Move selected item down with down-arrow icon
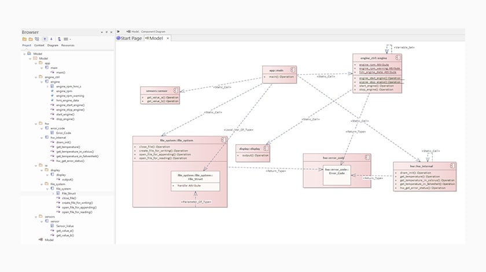 pyautogui.click(x=51, y=39)
